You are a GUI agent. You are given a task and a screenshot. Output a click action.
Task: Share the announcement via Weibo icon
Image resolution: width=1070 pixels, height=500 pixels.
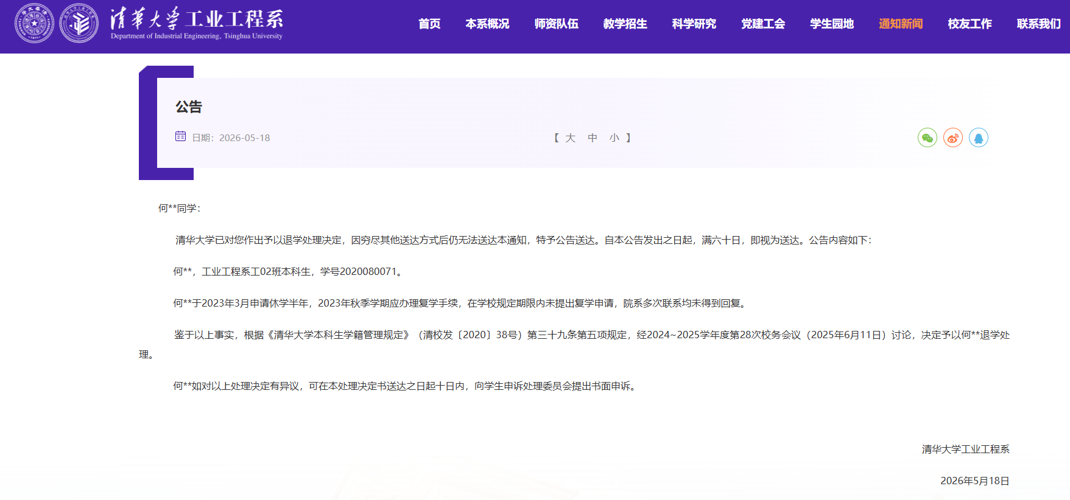coord(953,137)
